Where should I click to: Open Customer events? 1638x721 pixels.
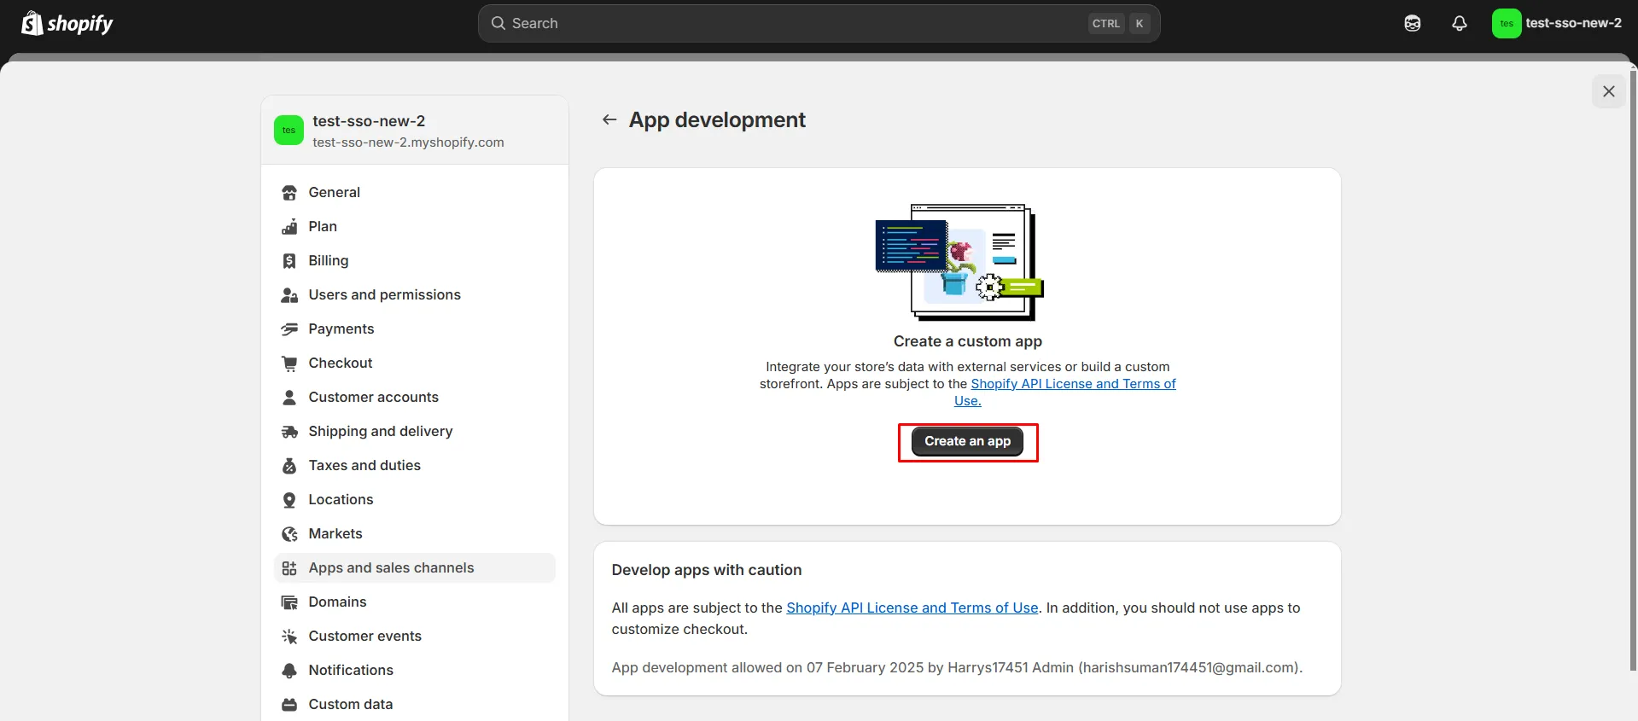414,637
